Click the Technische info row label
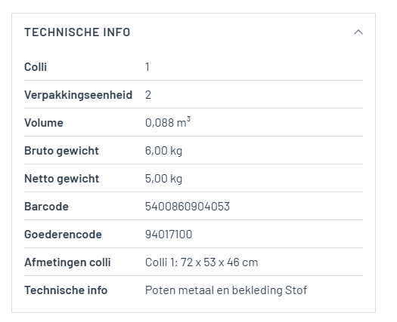397x322 pixels. (x=66, y=290)
